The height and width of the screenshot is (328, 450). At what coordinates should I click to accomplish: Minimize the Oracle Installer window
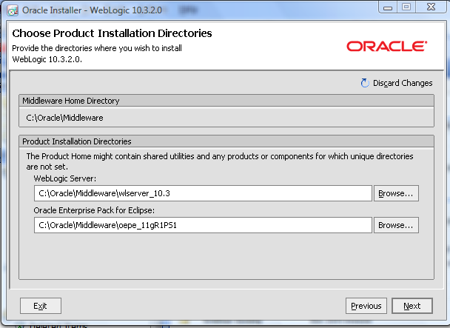point(388,7)
